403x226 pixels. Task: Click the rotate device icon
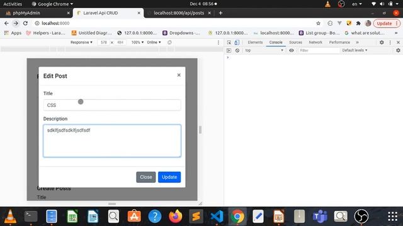coord(169,42)
